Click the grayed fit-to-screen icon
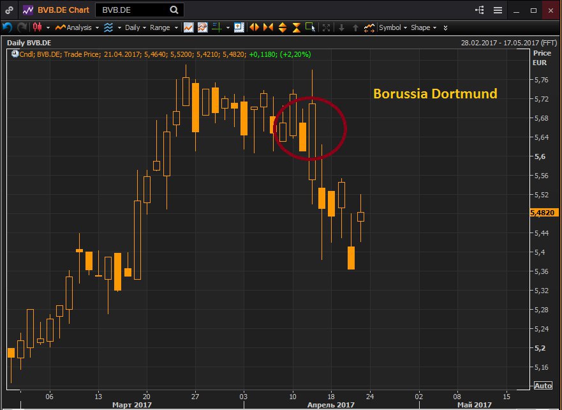 click(x=326, y=27)
